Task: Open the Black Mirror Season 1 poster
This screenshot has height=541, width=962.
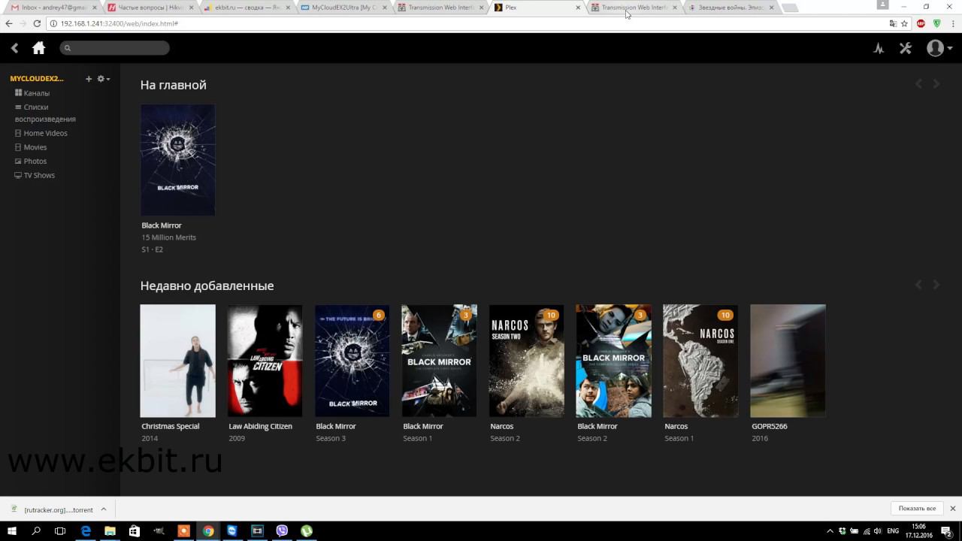Action: pyautogui.click(x=440, y=361)
